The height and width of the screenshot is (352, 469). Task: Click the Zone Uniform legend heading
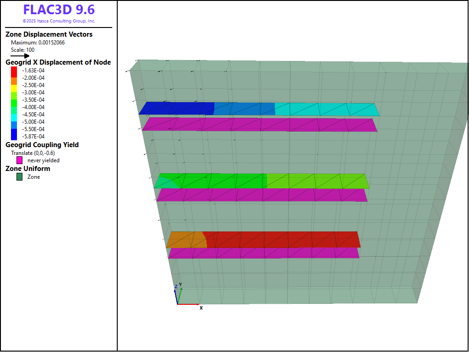point(28,169)
